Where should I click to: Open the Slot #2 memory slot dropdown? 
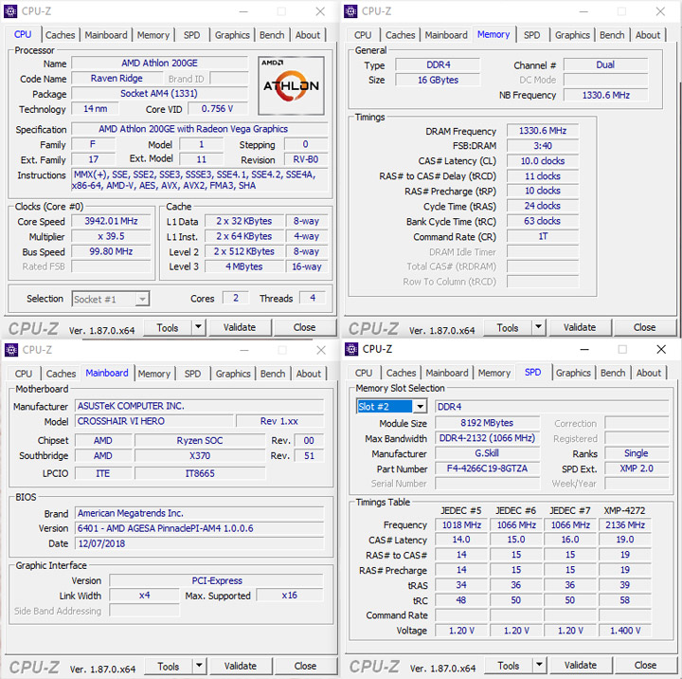coord(420,406)
